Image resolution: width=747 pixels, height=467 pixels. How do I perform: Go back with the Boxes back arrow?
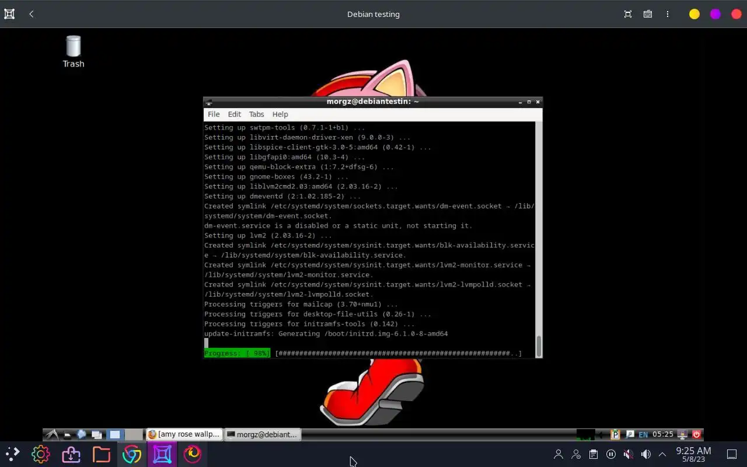(32, 14)
